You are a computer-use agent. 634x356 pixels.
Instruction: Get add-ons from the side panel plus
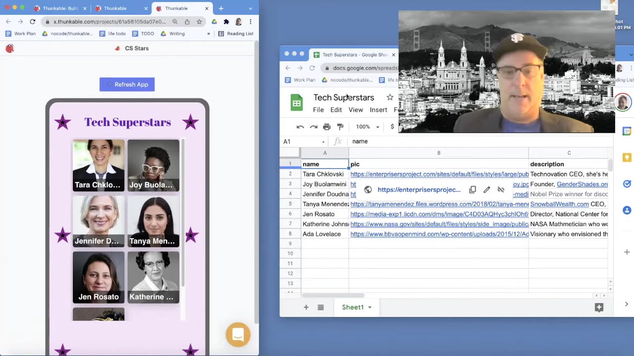pos(627,252)
